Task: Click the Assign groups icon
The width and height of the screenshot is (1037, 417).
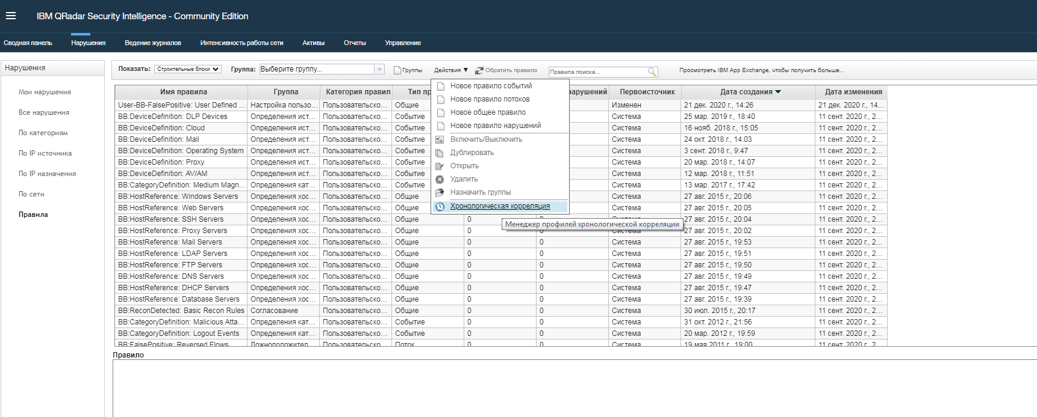Action: click(x=440, y=192)
